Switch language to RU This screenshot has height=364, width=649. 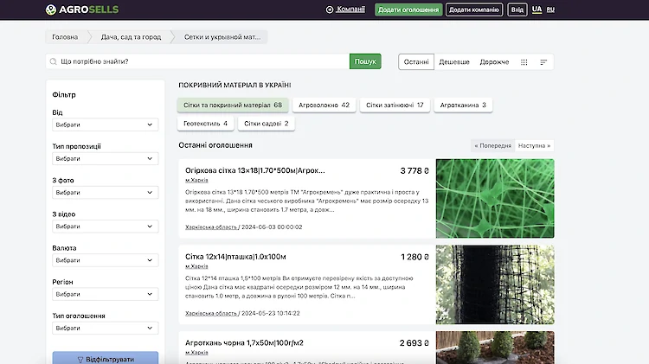pos(550,10)
